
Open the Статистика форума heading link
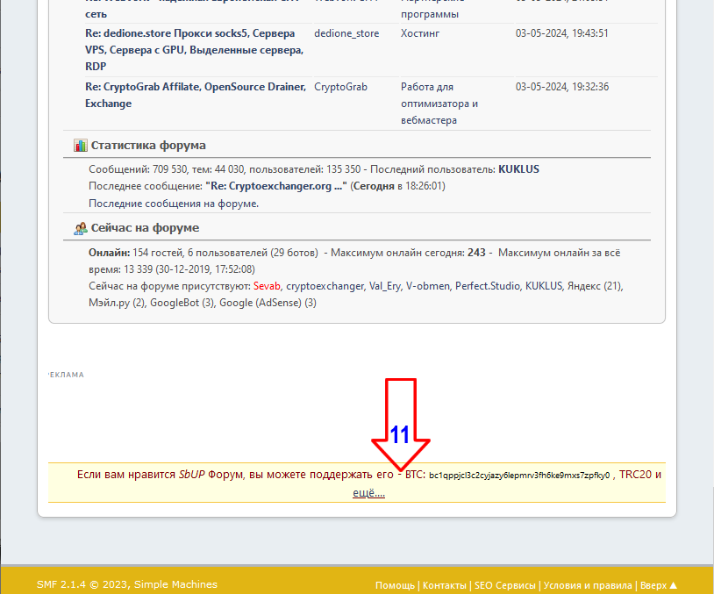coord(148,146)
